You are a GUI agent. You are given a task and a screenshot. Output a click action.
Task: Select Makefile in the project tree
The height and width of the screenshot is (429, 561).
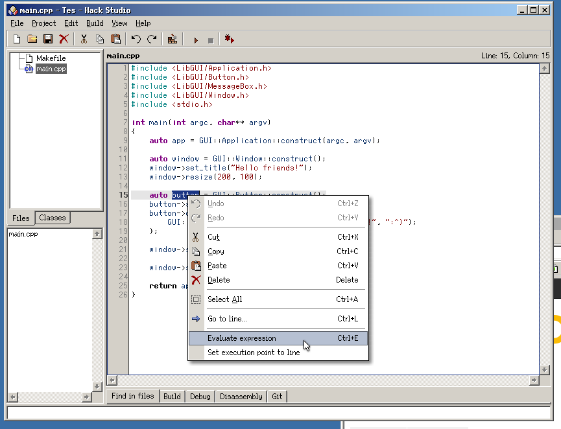click(51, 58)
